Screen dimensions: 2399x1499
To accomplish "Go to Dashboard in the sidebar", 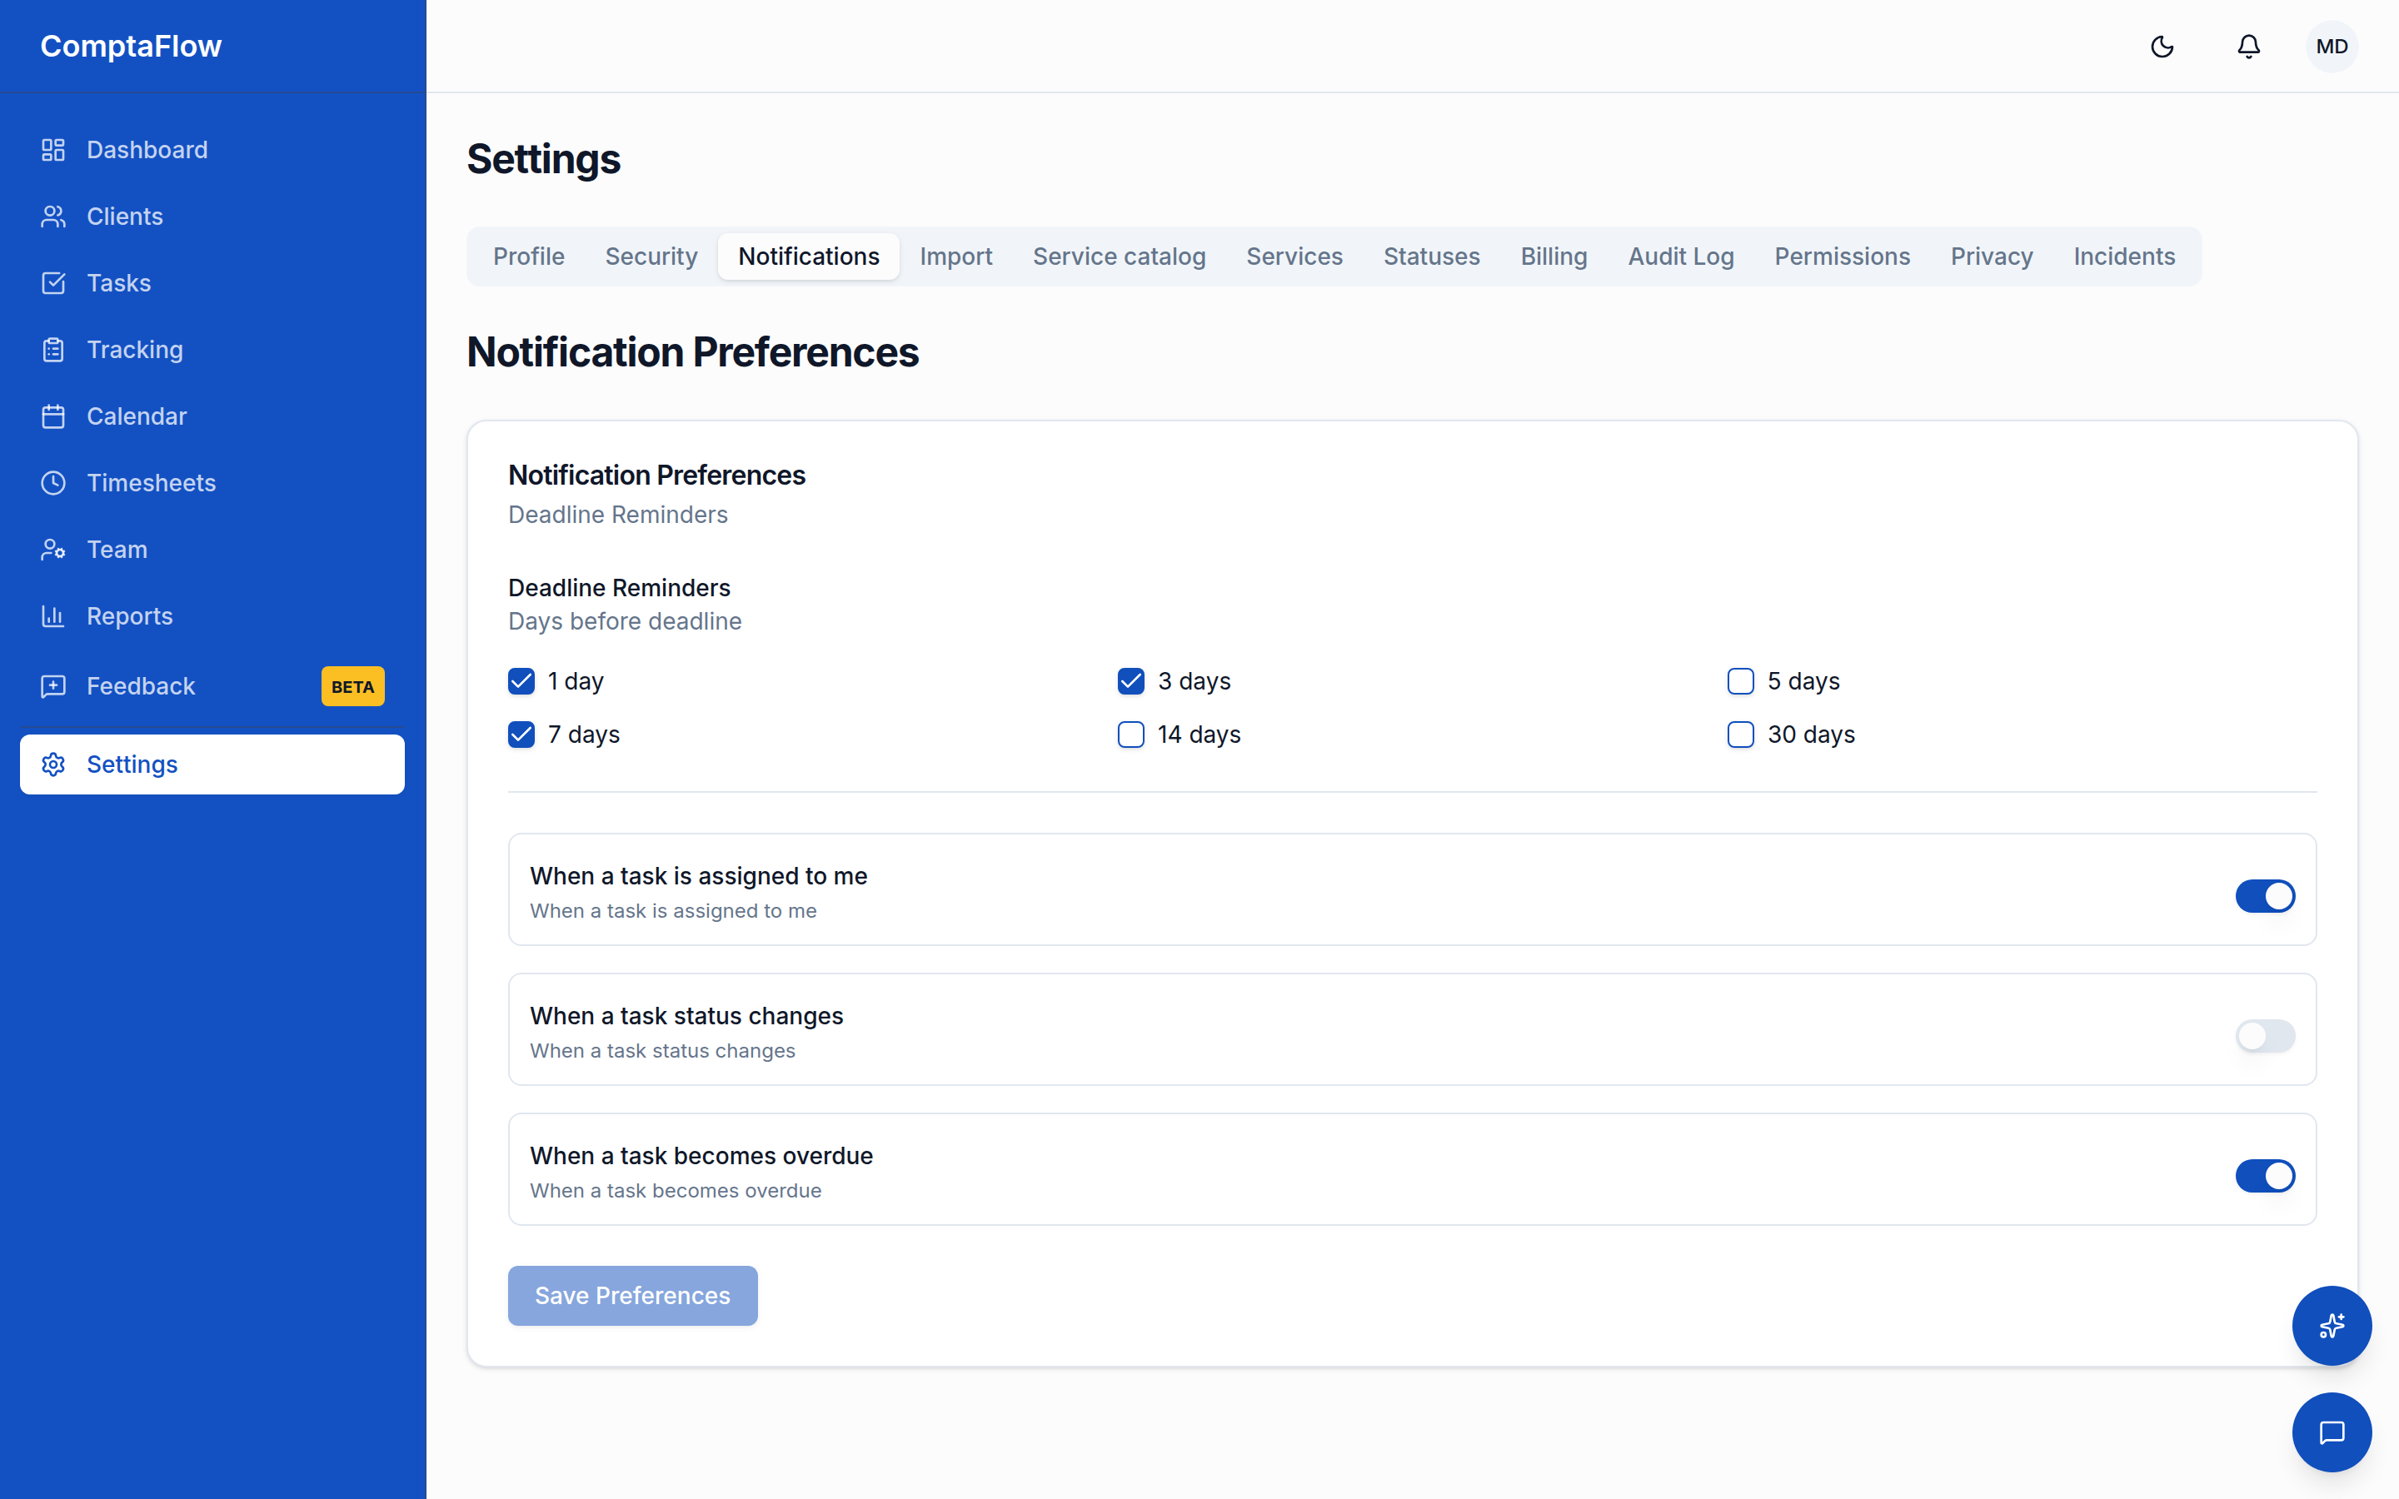I will click(212, 150).
